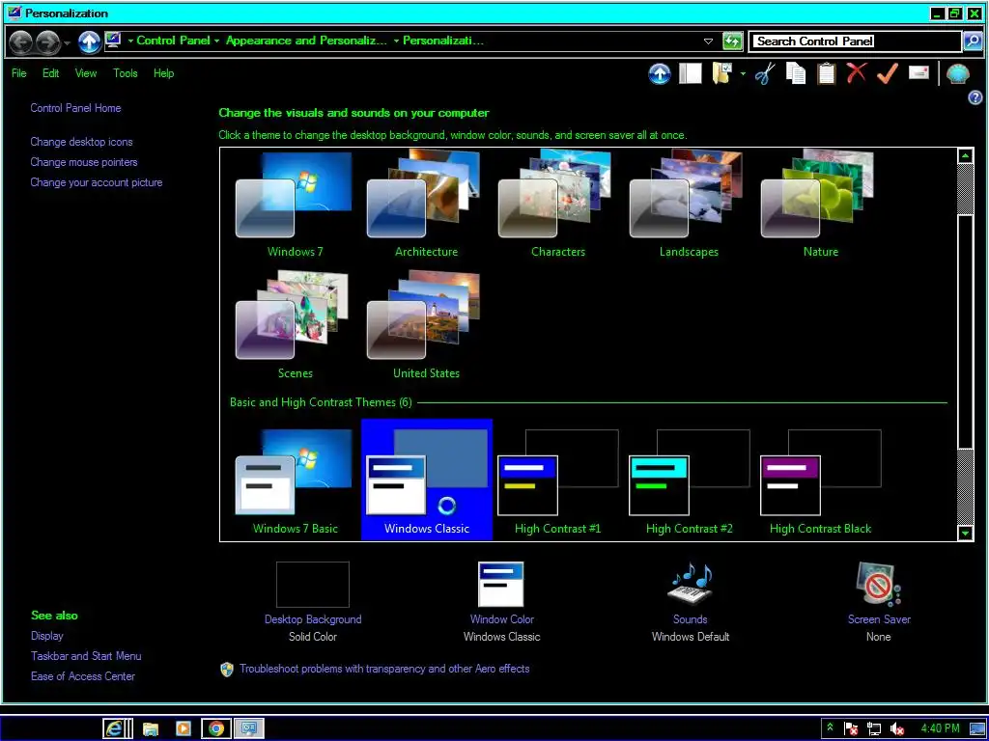The width and height of the screenshot is (989, 741).
Task: Select the High Contrast Black theme
Action: tap(820, 480)
